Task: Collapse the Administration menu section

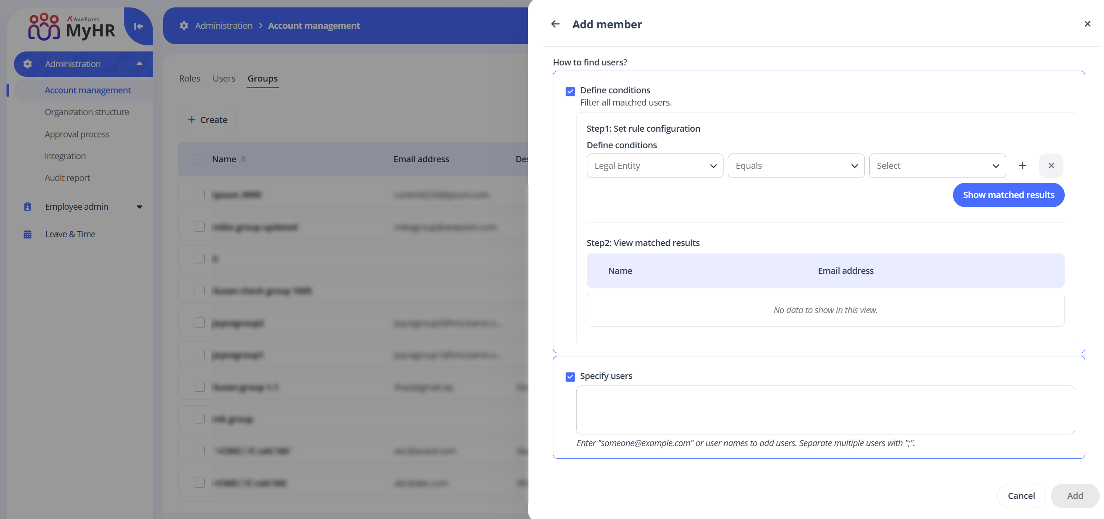Action: [140, 64]
